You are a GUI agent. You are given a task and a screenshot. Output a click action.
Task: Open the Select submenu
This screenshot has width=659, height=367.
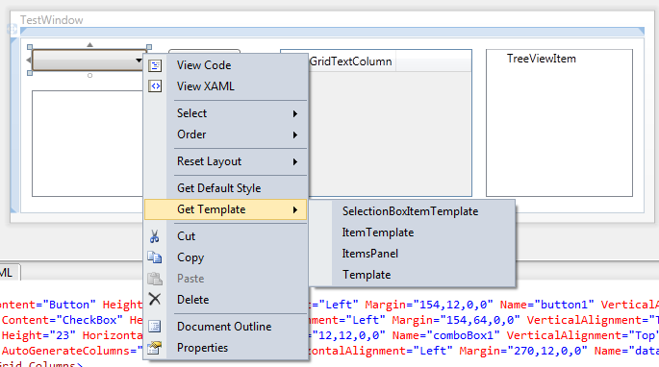click(x=226, y=113)
